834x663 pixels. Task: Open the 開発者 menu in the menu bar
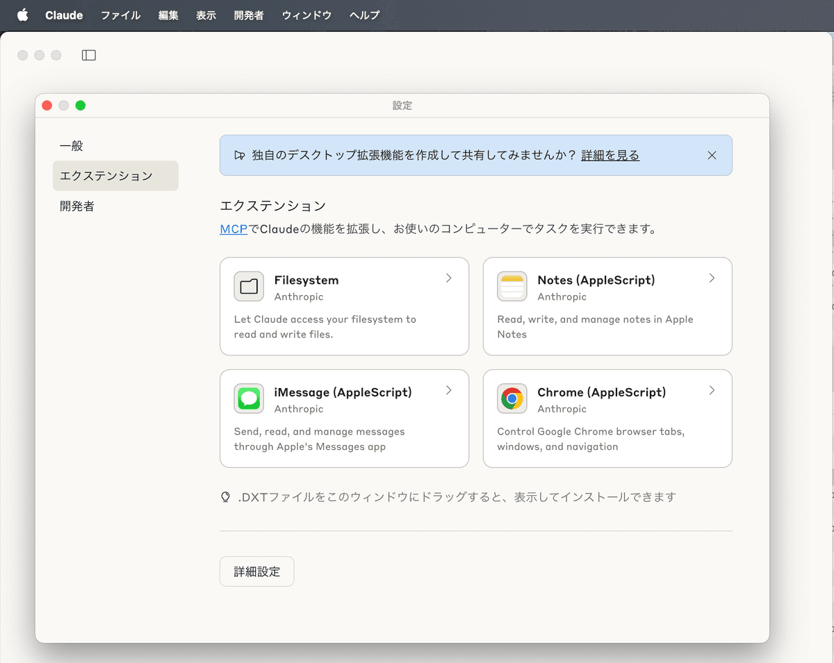click(249, 15)
